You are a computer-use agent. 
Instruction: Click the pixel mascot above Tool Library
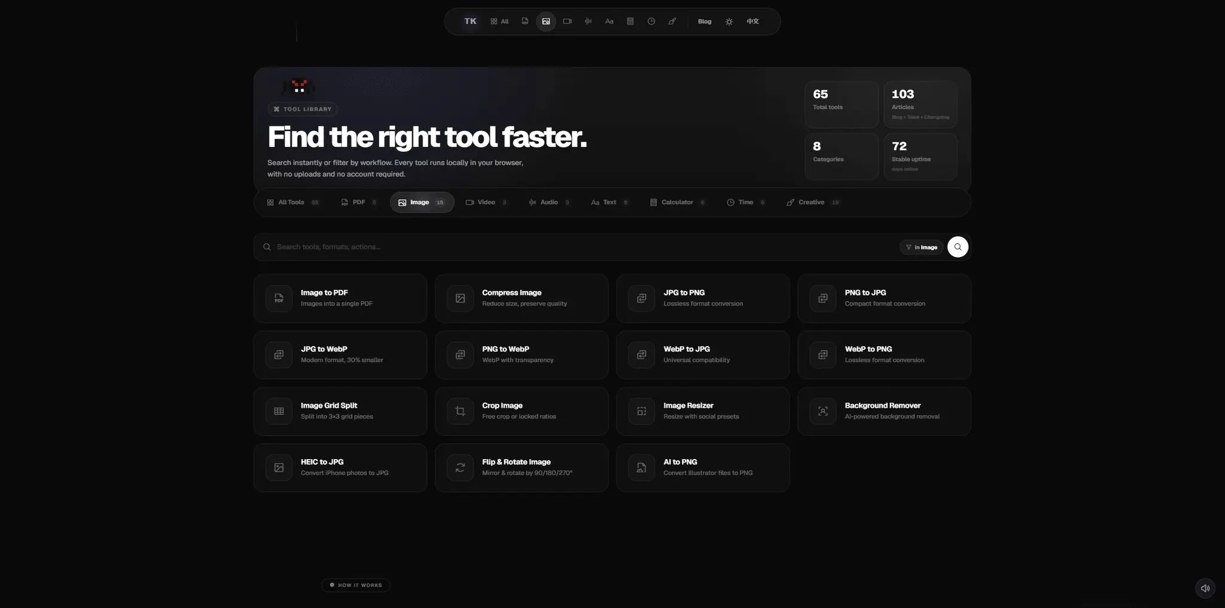(x=298, y=87)
